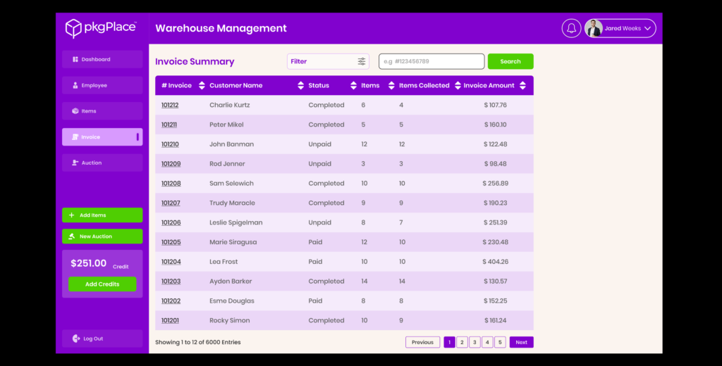Click the plus icon on Add Items
This screenshot has height=366, width=722.
point(71,215)
